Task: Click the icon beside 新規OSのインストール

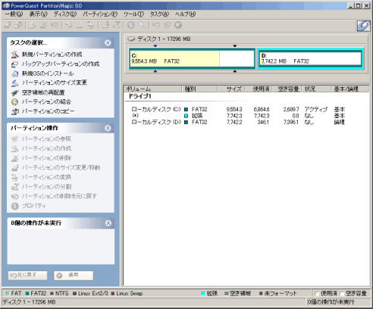Action: coord(15,73)
